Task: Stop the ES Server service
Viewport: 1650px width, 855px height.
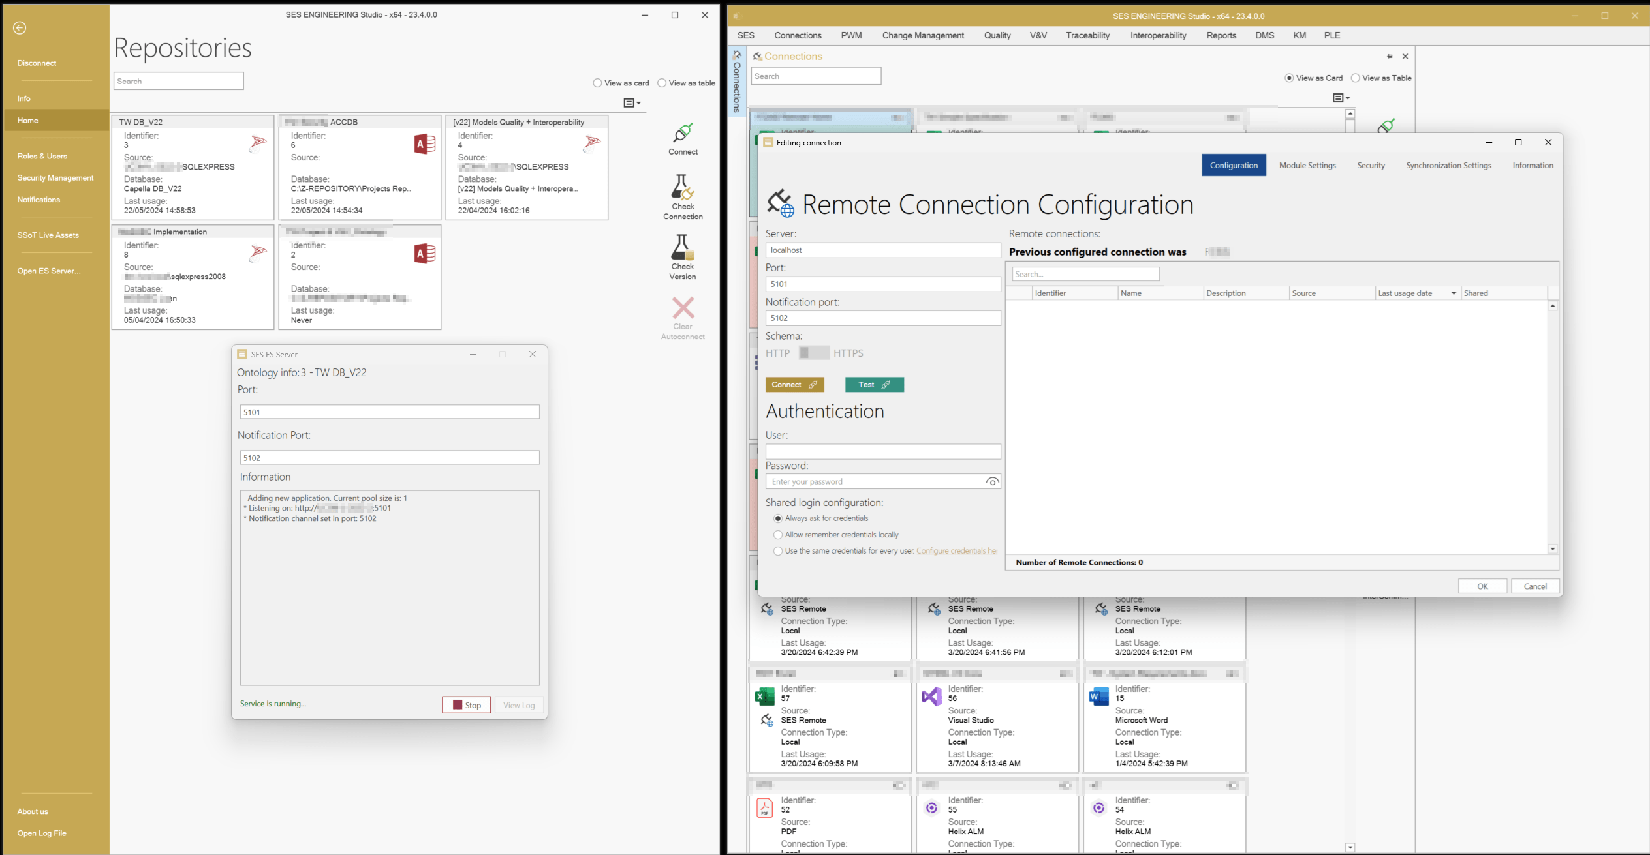Action: click(466, 705)
